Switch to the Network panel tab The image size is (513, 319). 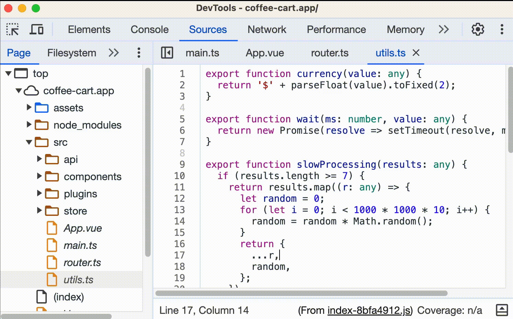point(267,30)
